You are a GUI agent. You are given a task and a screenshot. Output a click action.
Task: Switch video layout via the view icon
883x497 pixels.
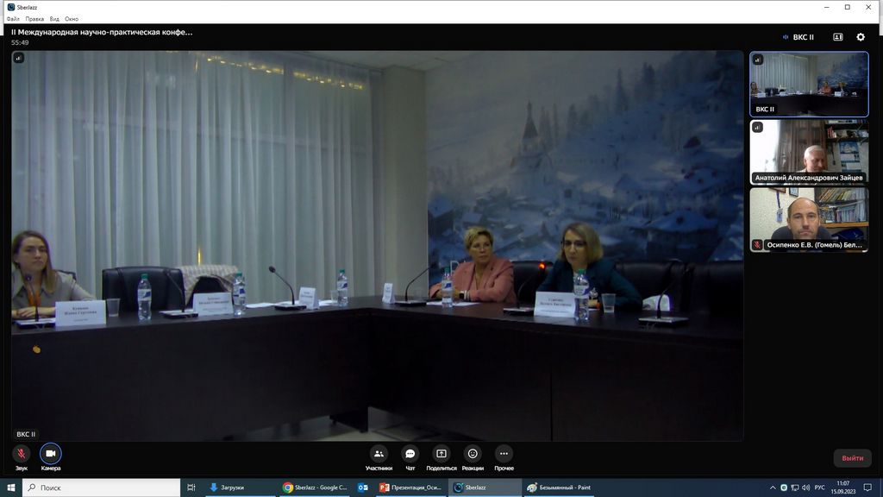[837, 37]
